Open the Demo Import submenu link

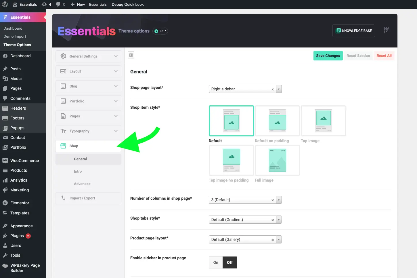[x=15, y=36]
